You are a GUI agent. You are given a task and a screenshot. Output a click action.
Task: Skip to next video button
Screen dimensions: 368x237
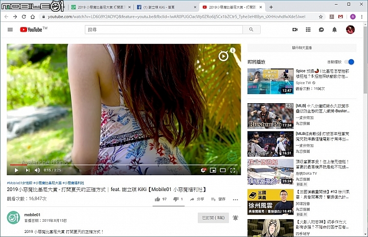tap(28, 170)
